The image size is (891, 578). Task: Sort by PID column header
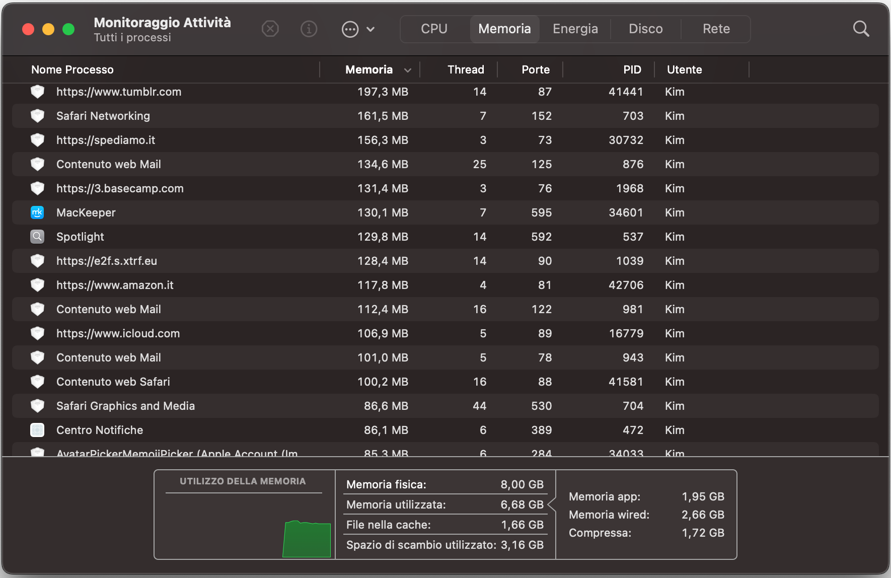tap(632, 69)
